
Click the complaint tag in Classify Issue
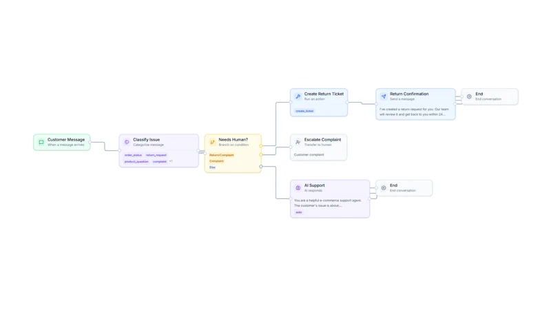(160, 162)
